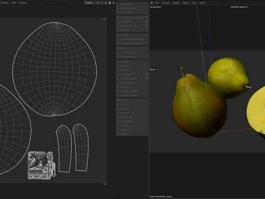This screenshot has width=265, height=199.
Task: Choose Cycle UV CCW
Action: [x=132, y=113]
